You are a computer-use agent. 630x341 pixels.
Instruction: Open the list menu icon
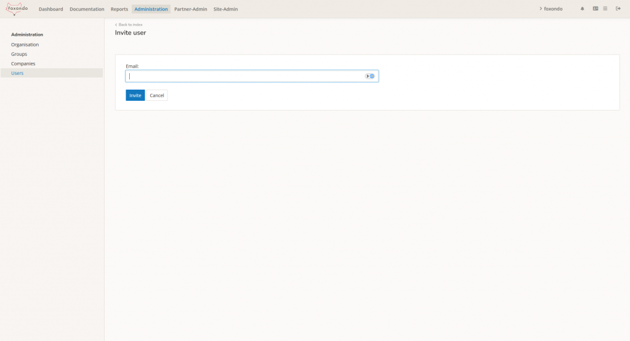[605, 9]
